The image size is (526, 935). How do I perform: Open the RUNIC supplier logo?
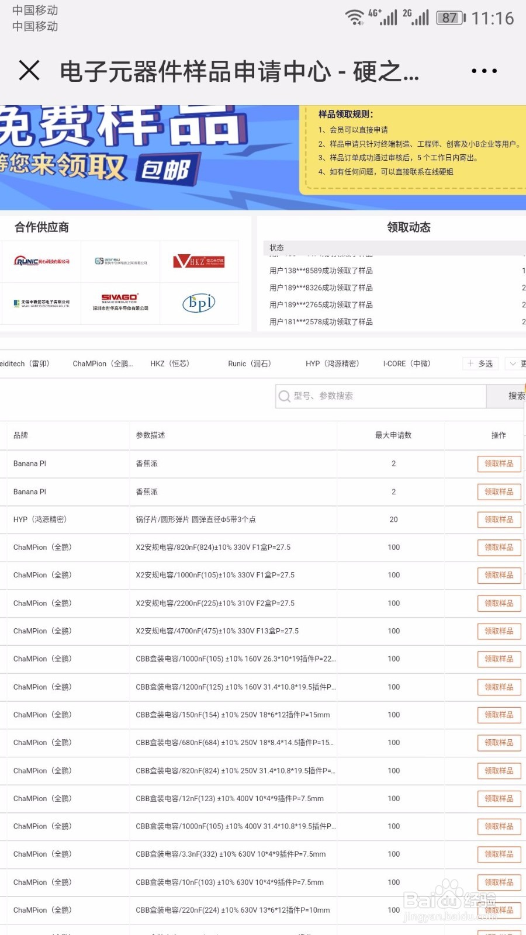pyautogui.click(x=41, y=261)
